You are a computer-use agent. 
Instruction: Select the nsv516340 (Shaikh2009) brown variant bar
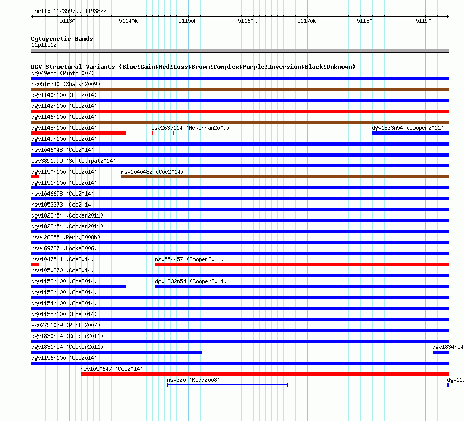[x=240, y=89]
